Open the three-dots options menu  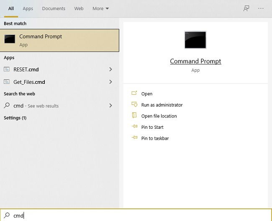[261, 8]
